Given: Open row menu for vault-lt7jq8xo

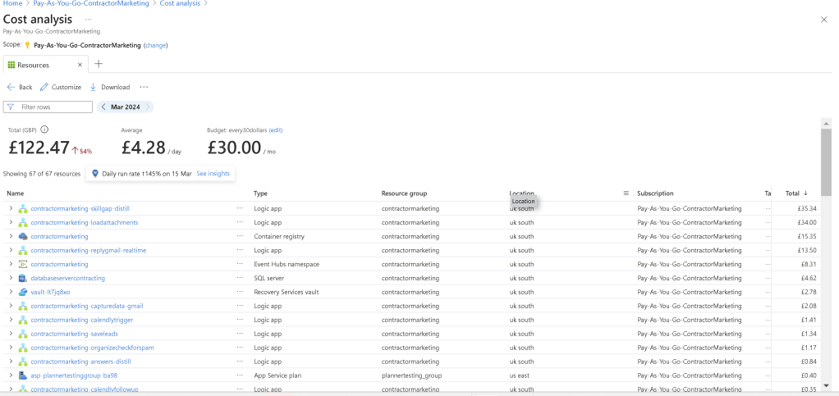Looking at the screenshot, I should [x=240, y=292].
